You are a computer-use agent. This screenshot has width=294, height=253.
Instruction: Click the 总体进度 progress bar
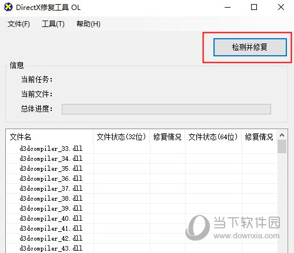(x=166, y=109)
